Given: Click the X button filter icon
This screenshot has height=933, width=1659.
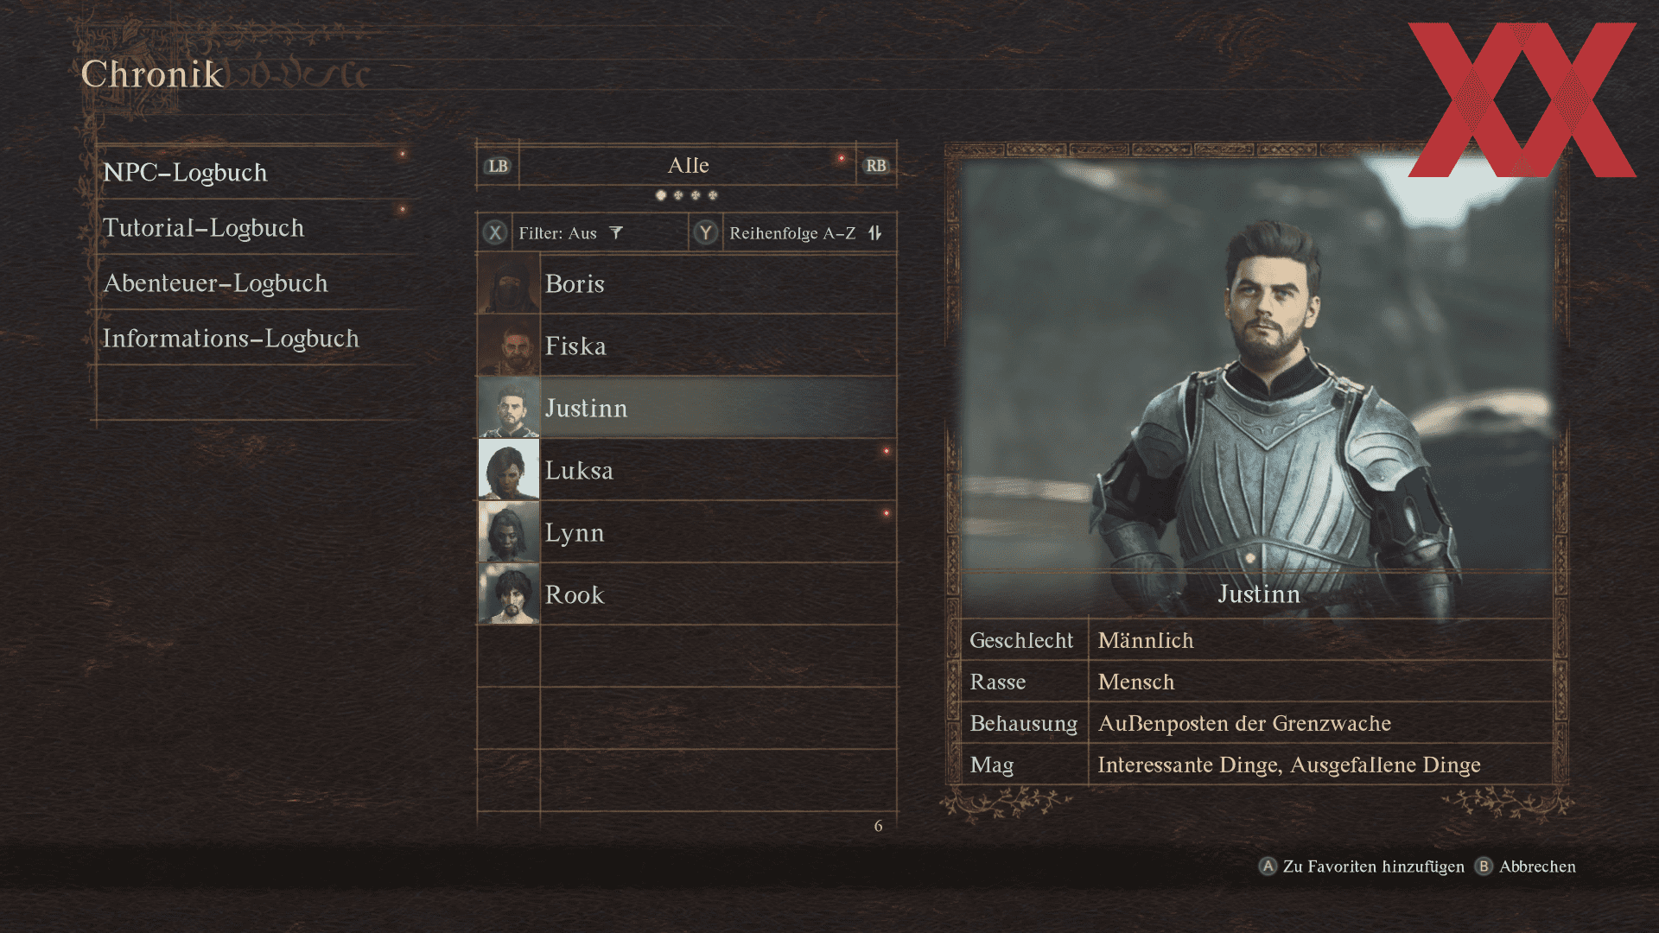Looking at the screenshot, I should [x=495, y=232].
